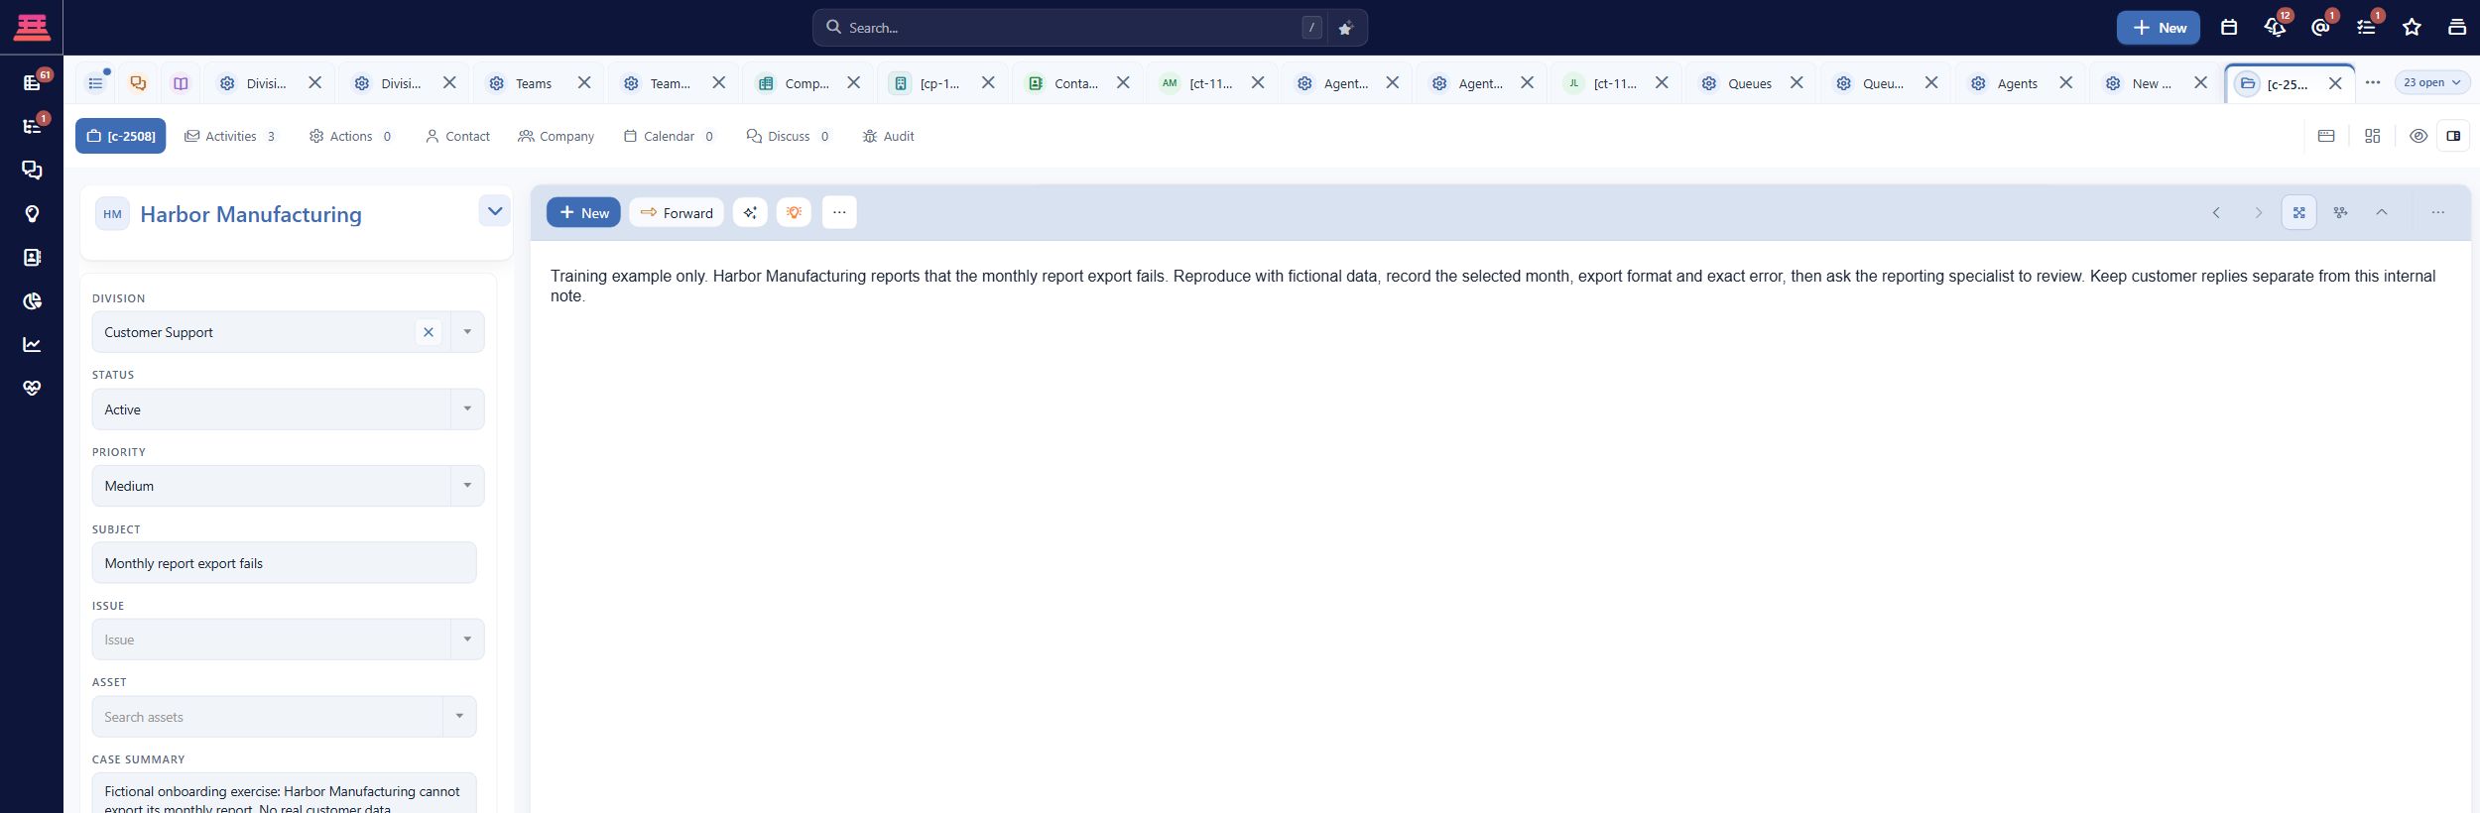Image resolution: width=2480 pixels, height=813 pixels.
Task: Switch to the Audit tab
Action: [888, 136]
